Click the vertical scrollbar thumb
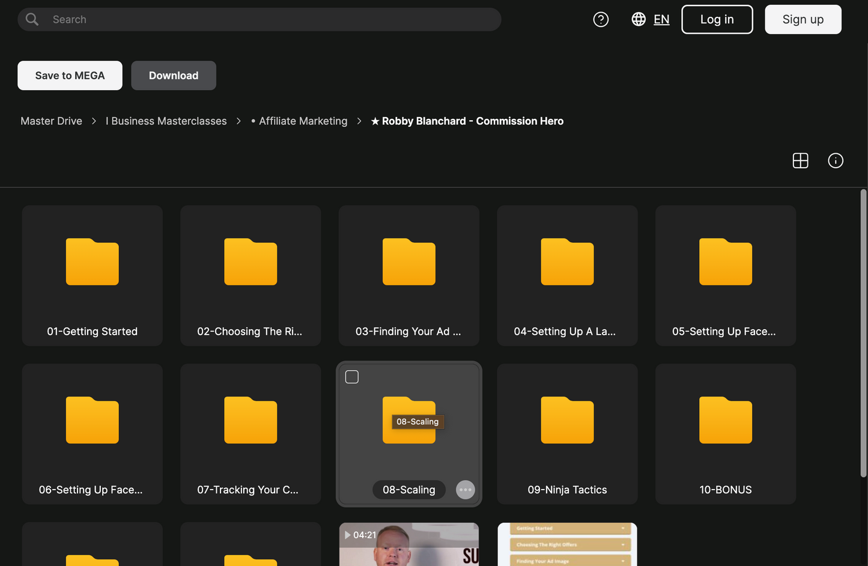This screenshot has height=566, width=868. [863, 333]
